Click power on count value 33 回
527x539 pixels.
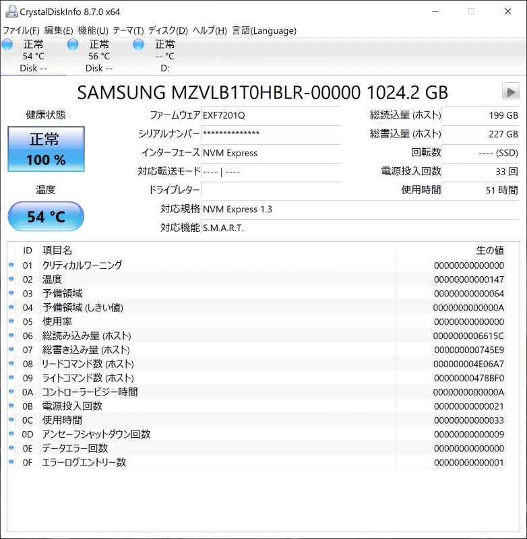click(480, 172)
